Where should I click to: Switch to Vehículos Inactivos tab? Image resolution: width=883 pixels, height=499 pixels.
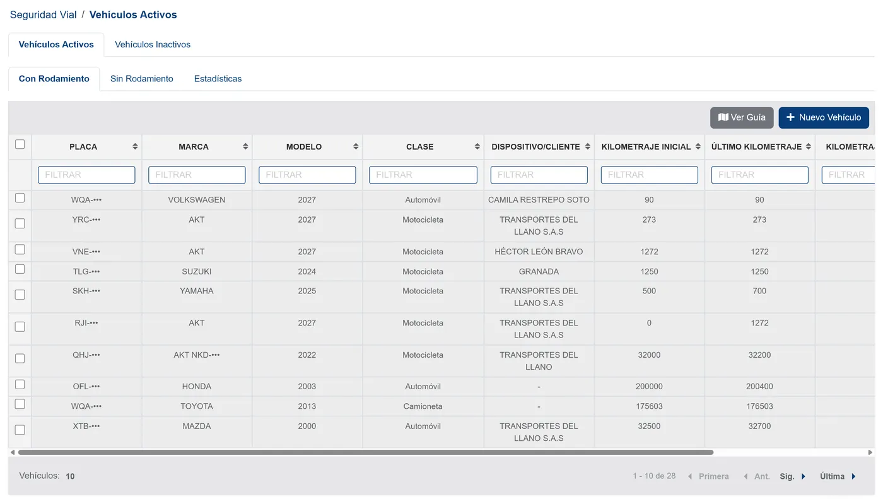tap(153, 45)
